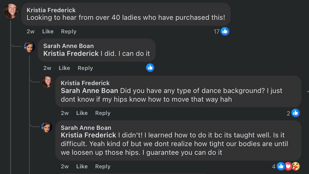Reply to "I did. I can do it"
Screen dimensions: 309x174
point(85,68)
